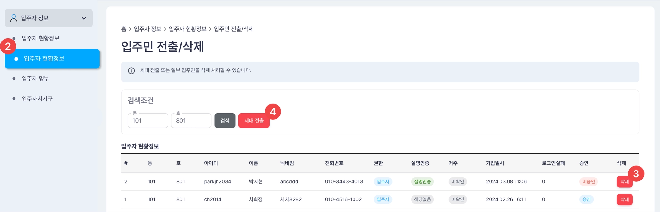Screen dimensions: 660x212
Task: Click the 미승인 status badge for 박지현
Action: point(588,181)
